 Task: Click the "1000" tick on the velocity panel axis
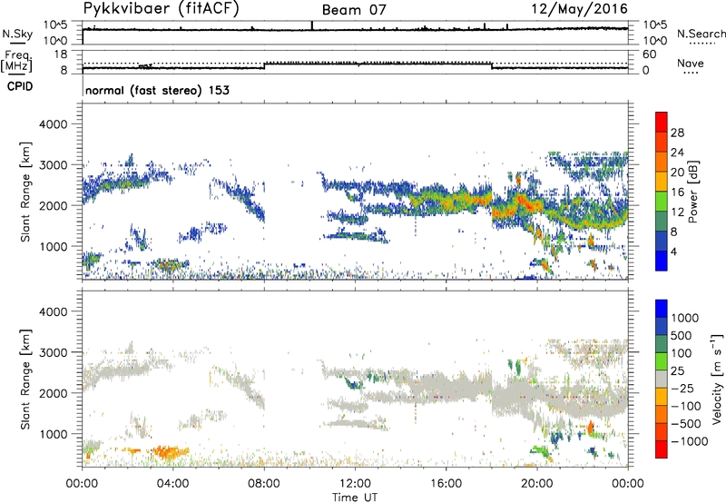click(53, 434)
